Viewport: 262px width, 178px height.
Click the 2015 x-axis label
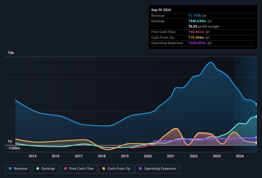click(33, 156)
